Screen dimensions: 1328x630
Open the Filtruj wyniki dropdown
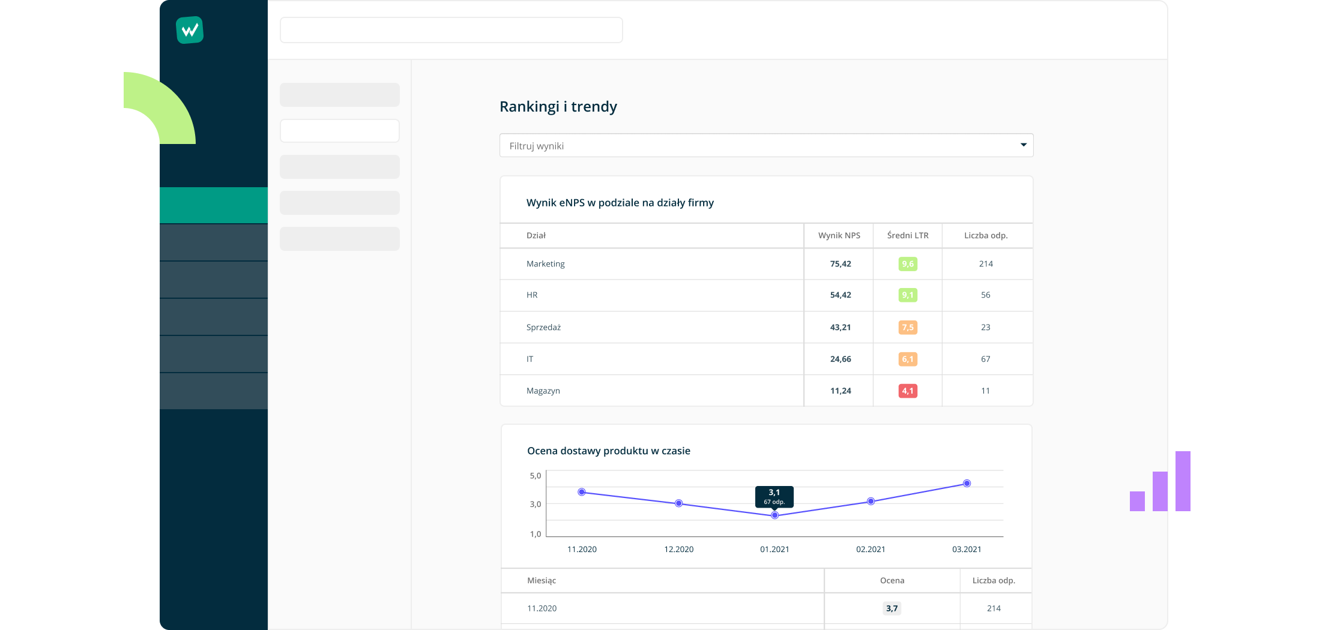[766, 145]
